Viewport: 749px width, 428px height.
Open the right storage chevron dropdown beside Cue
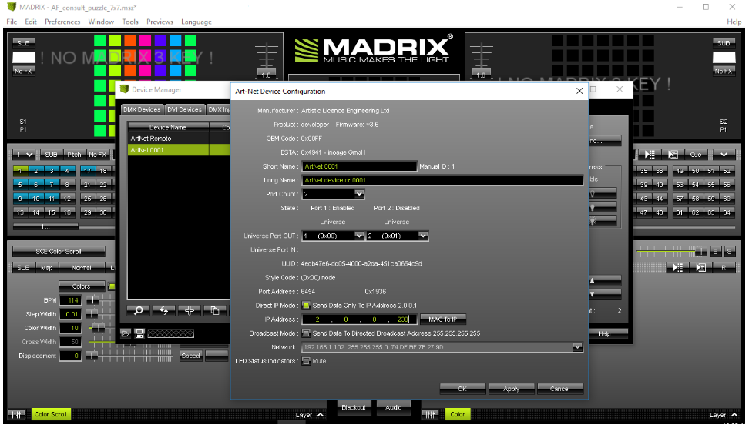coord(724,155)
